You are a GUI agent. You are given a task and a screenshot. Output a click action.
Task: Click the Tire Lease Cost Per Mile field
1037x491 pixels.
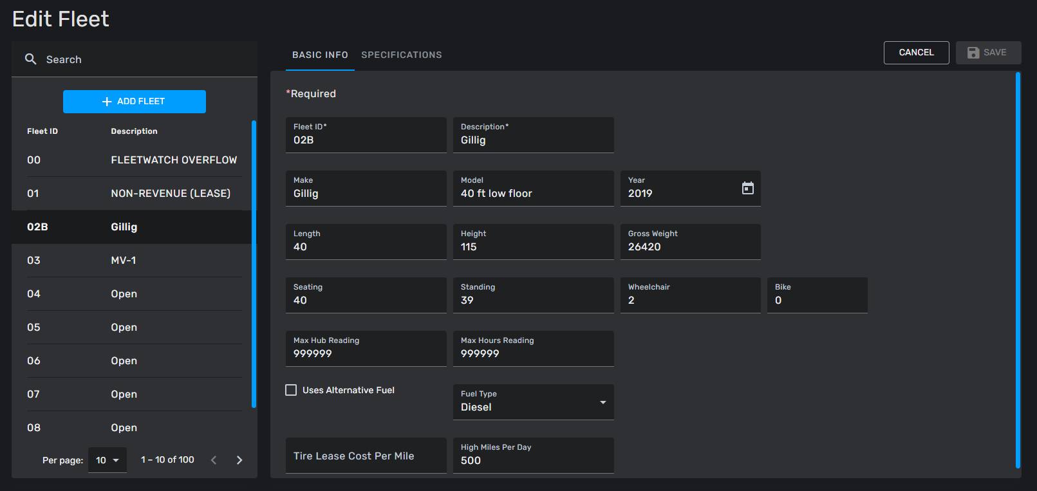point(366,456)
